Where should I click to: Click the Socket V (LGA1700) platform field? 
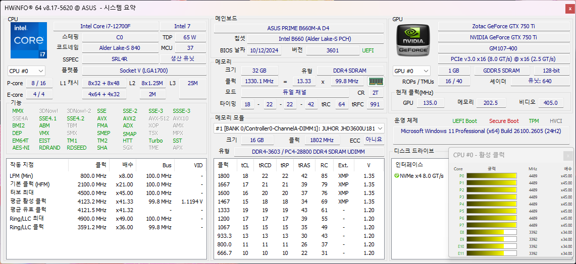[x=144, y=71]
